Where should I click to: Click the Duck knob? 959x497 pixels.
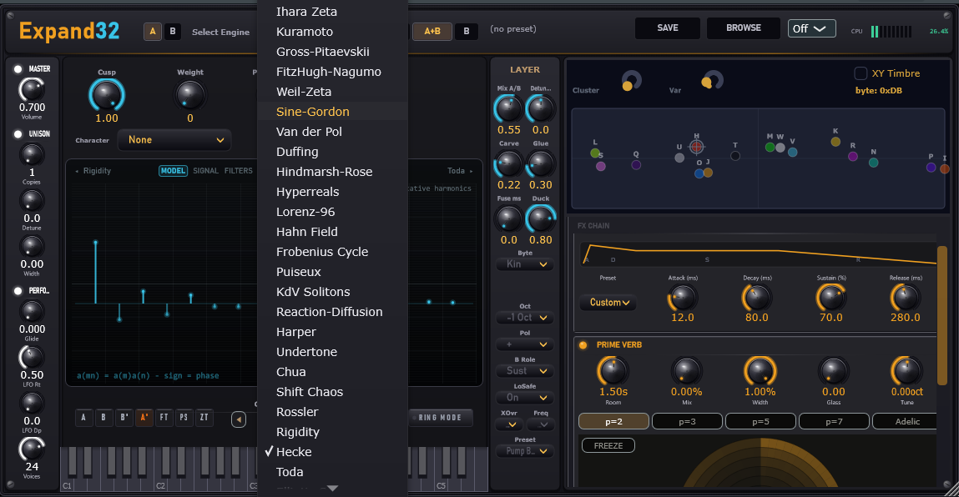click(541, 218)
